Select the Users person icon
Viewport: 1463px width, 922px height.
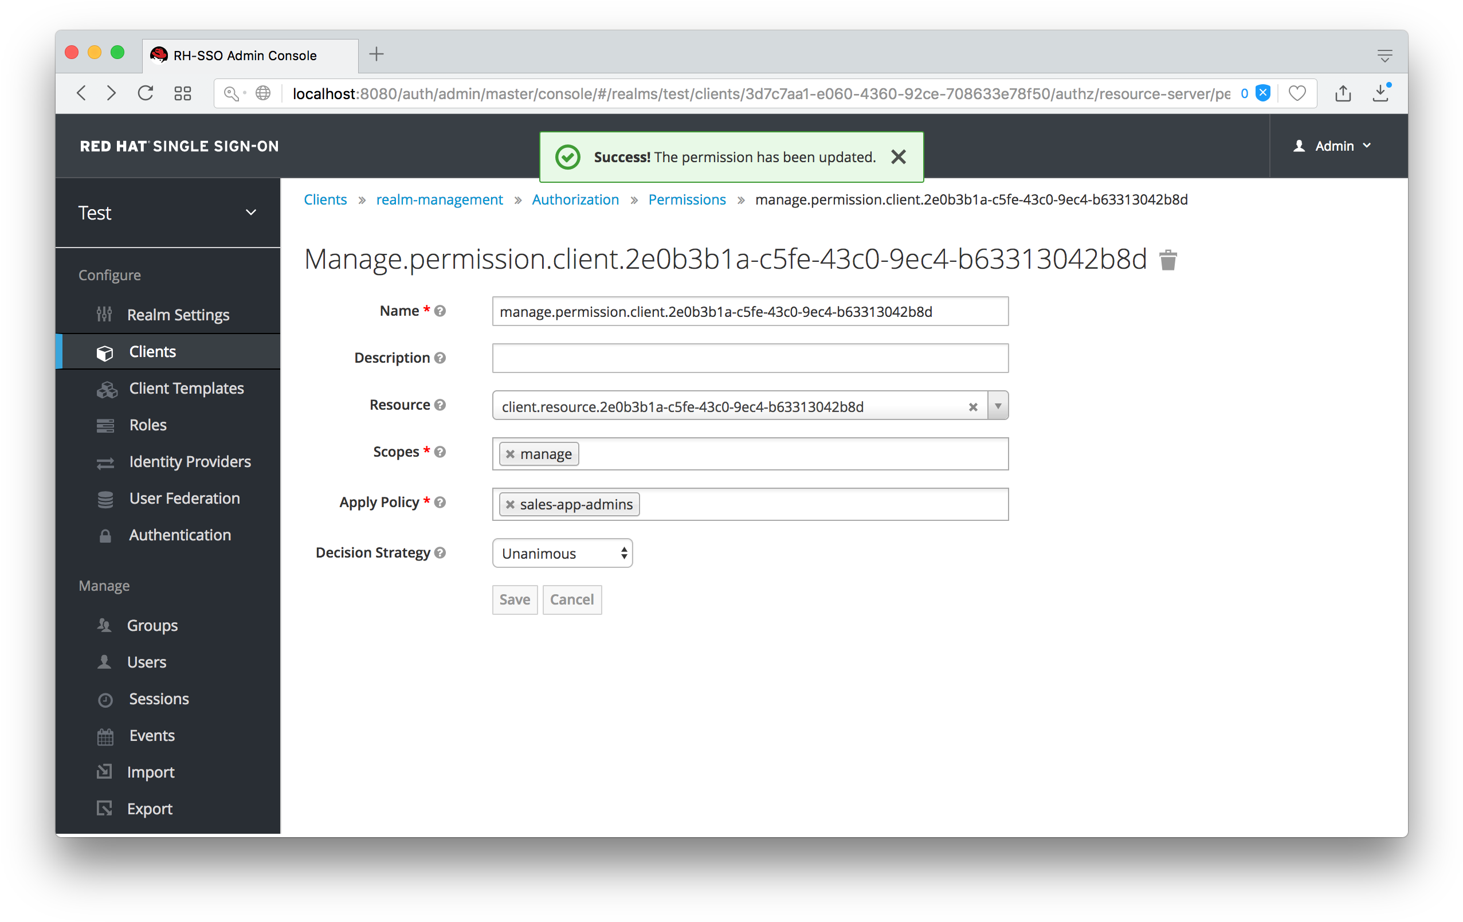tap(104, 662)
